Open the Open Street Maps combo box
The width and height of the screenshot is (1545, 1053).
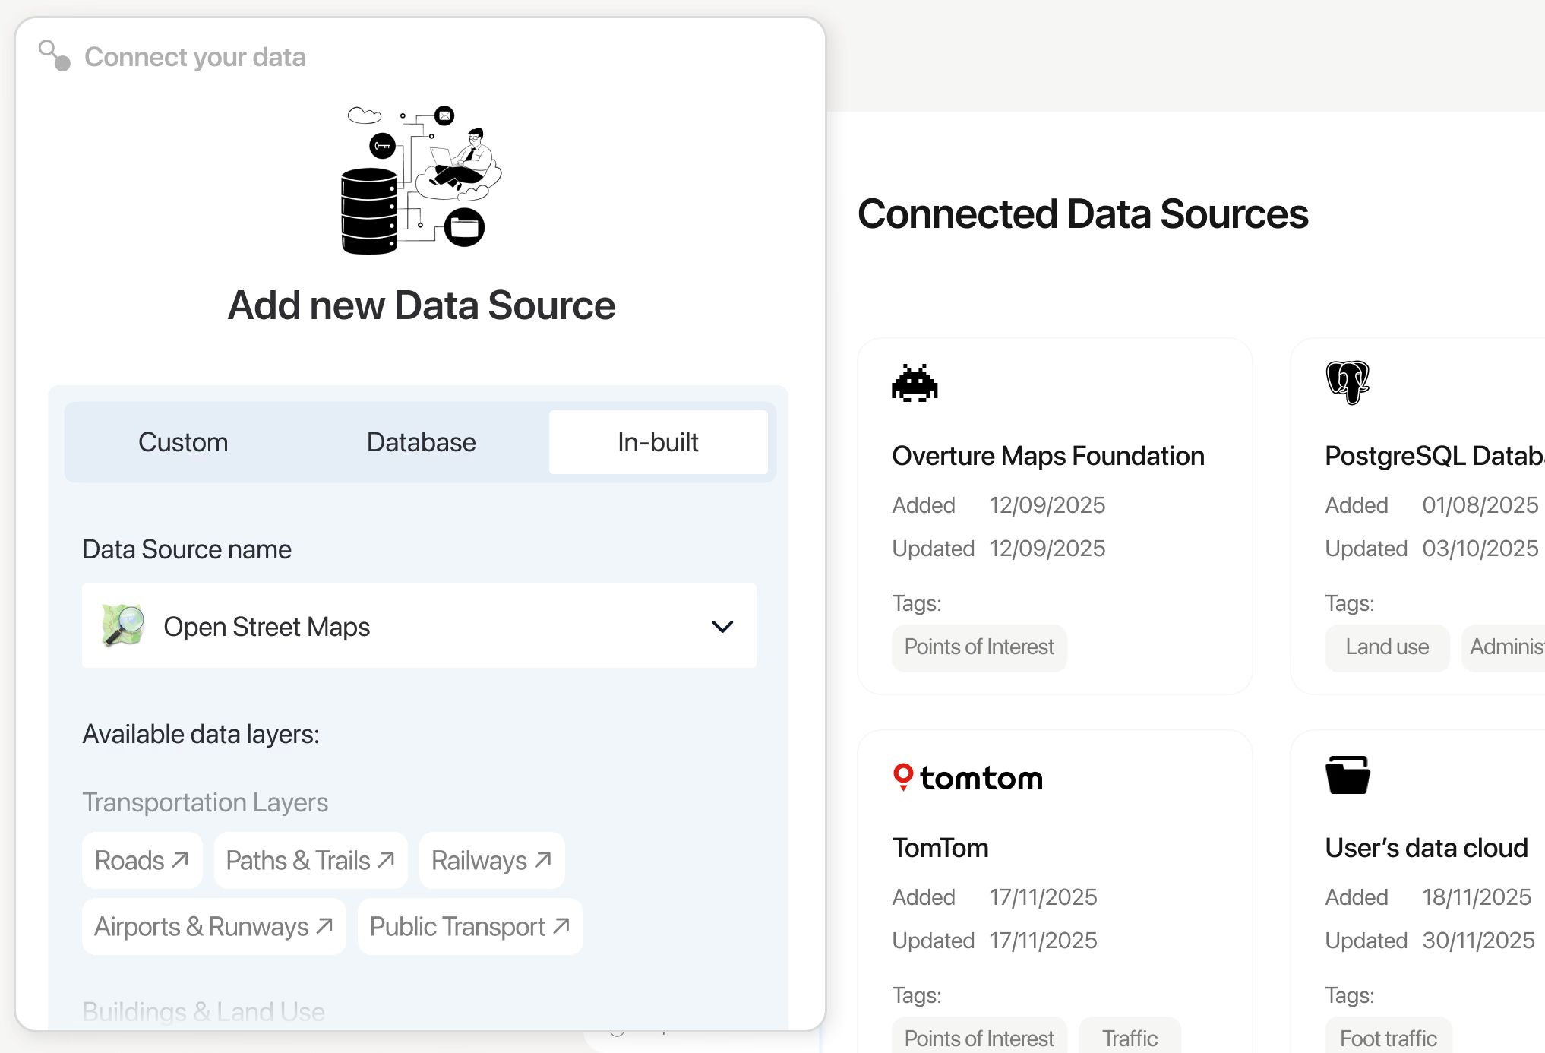418,626
